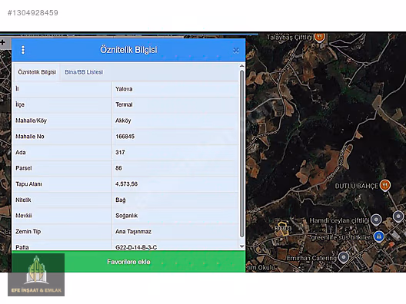Click the scrollbar up arrow in panel
Image resolution: width=406 pixels, height=304 pixels.
coord(241,66)
